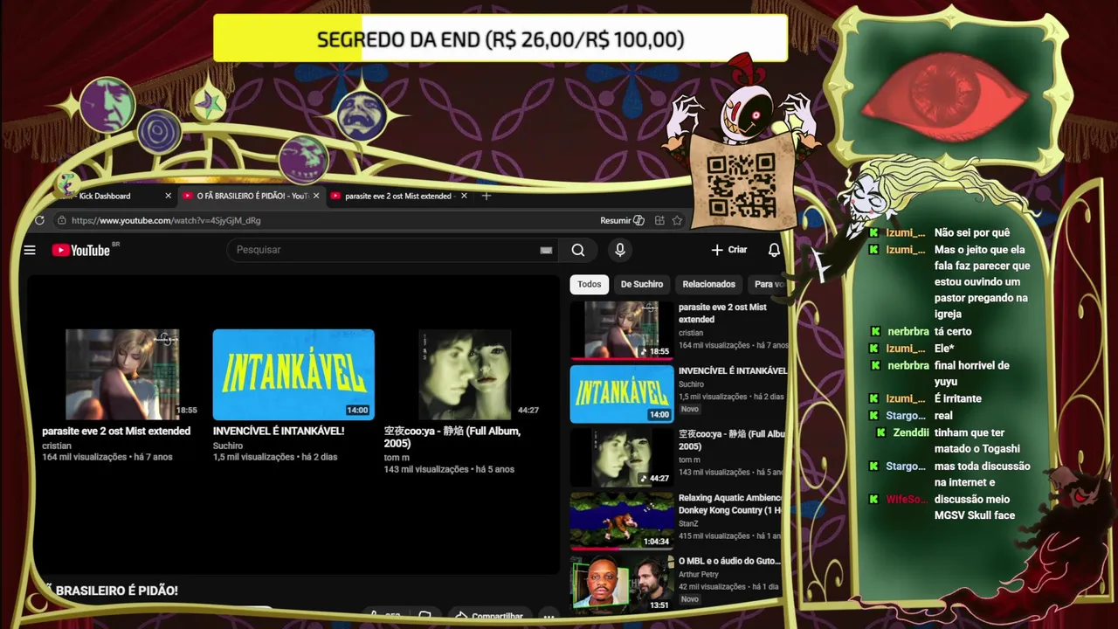The image size is (1118, 629).
Task: Click the QR code on stream overlay
Action: (741, 184)
